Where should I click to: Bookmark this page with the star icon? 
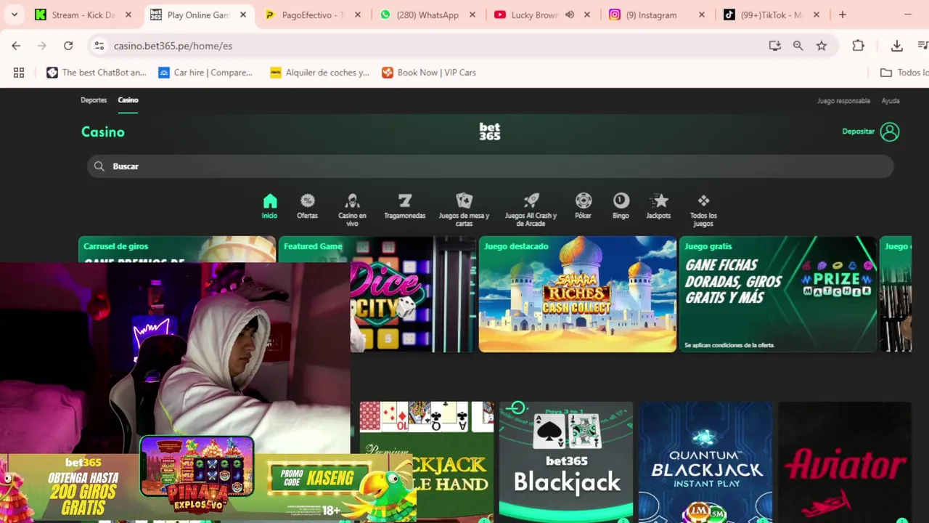[822, 46]
